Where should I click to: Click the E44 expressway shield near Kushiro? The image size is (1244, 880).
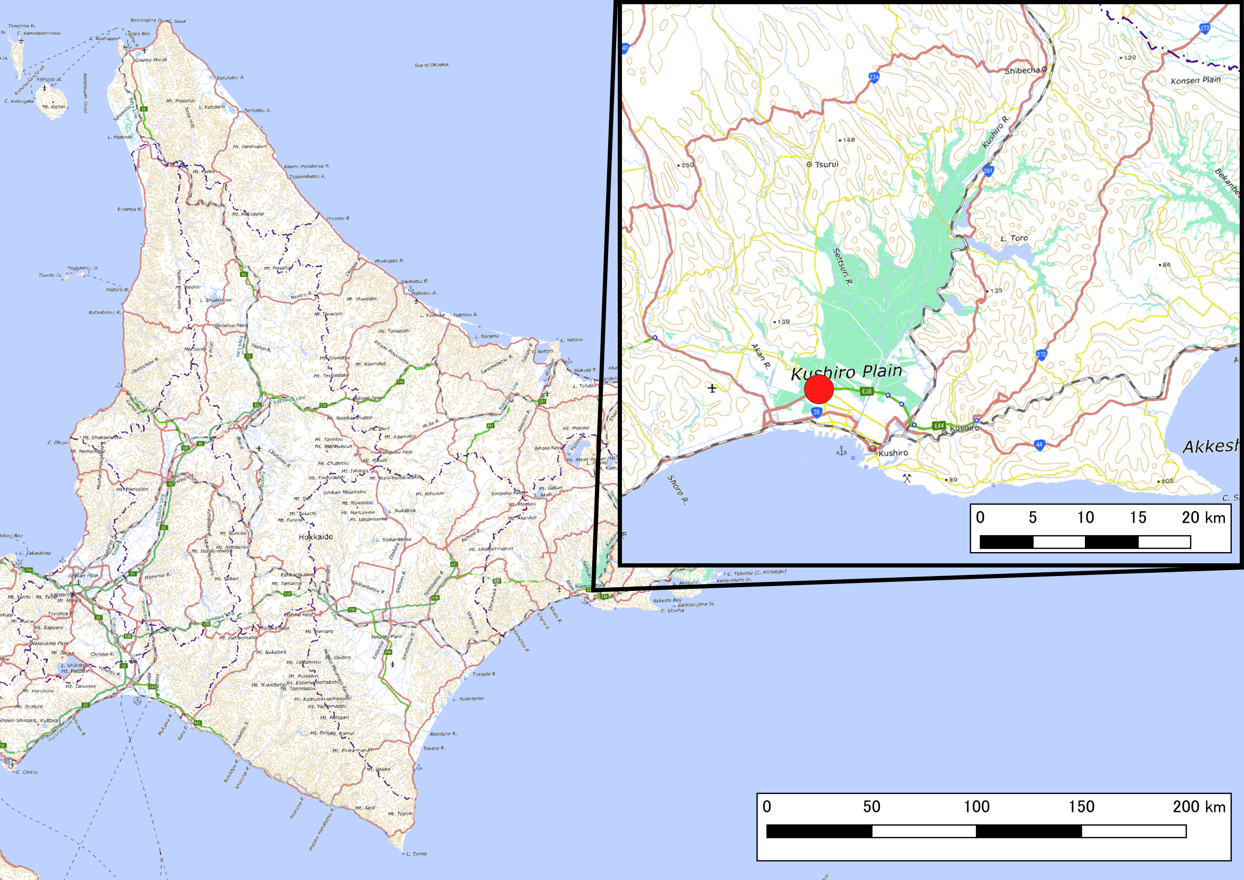click(939, 426)
